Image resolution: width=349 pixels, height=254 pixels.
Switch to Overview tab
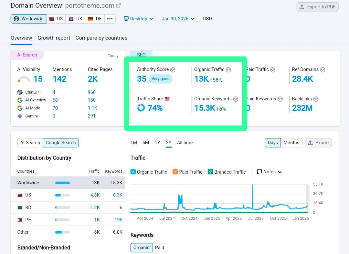pos(21,38)
